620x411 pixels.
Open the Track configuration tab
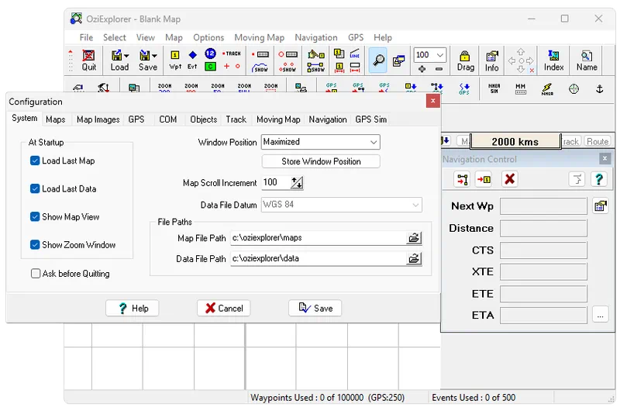coord(236,119)
